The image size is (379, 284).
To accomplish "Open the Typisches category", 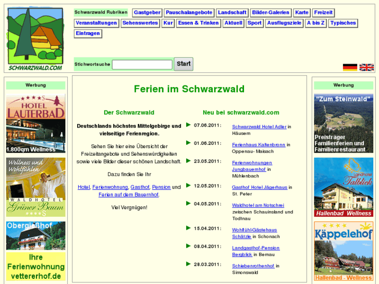I will [343, 23].
